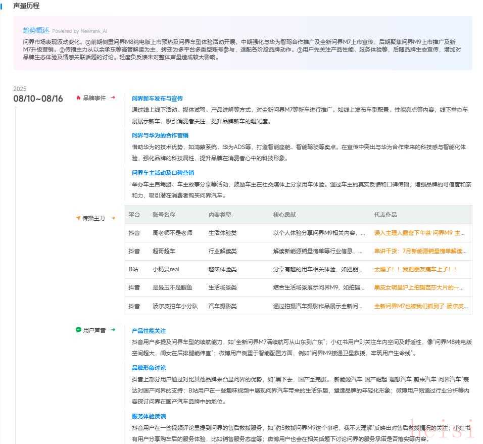Click the B站 platform cell

[x=133, y=269]
